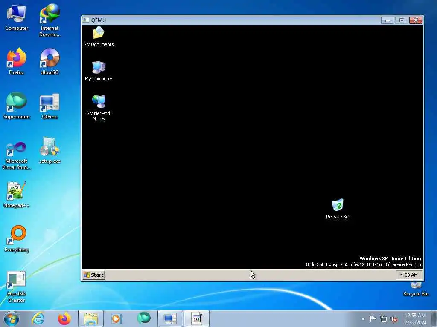Open the media player taskbar icon

[117, 318]
